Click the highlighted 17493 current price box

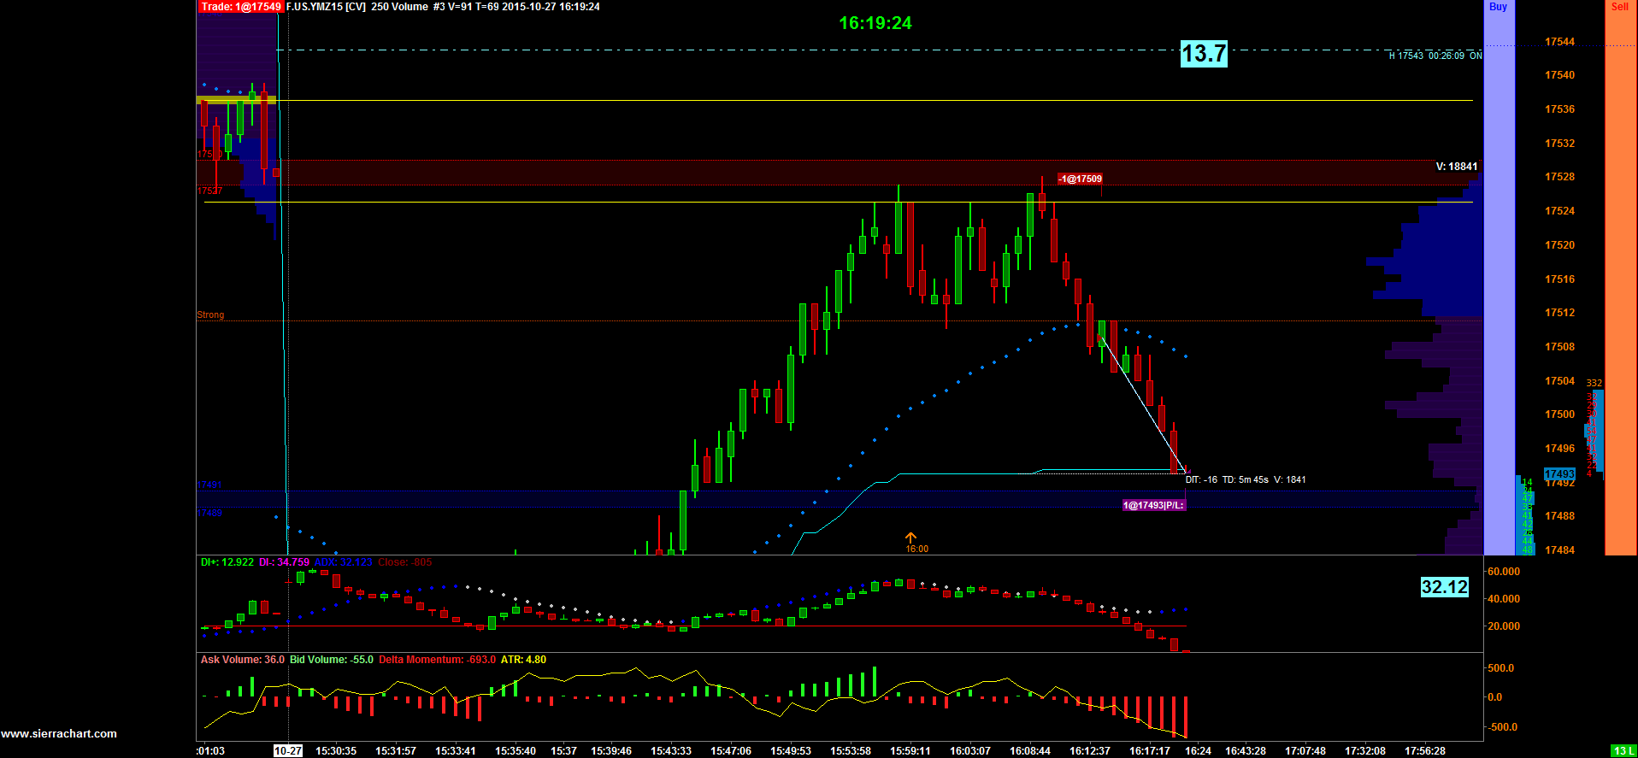[x=1559, y=473]
